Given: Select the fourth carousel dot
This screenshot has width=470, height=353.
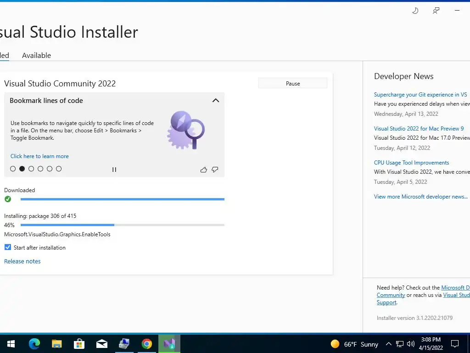Looking at the screenshot, I should [x=40, y=169].
